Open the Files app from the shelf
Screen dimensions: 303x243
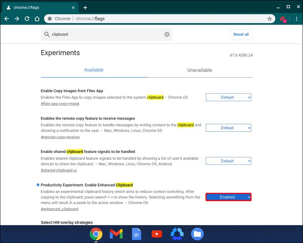pos(197,234)
